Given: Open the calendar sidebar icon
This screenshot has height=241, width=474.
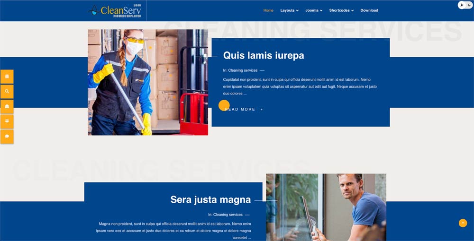Looking at the screenshot, I should (x=7, y=77).
